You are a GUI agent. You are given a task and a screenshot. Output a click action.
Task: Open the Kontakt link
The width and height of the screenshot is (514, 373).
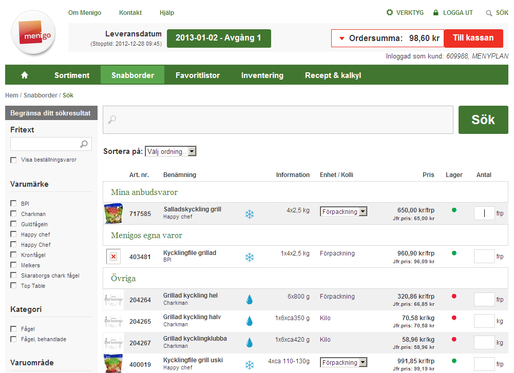130,13
